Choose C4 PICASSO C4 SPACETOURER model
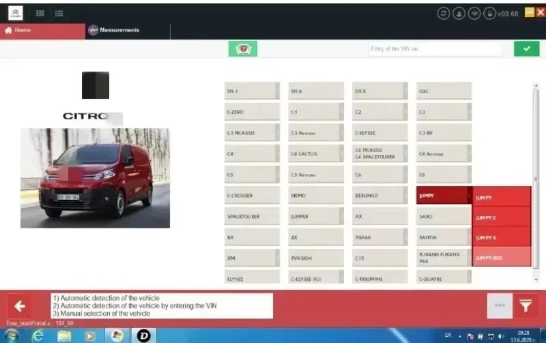 pos(380,153)
